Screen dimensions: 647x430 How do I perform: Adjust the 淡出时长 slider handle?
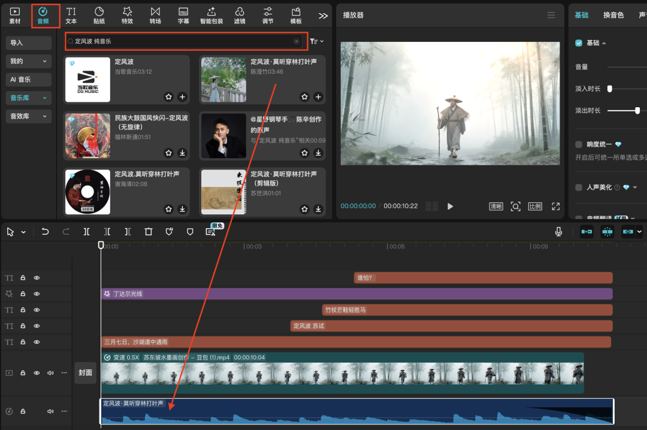637,110
